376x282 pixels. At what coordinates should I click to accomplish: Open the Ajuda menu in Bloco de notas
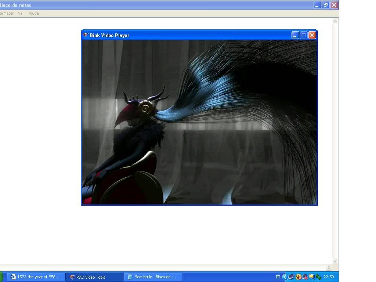[x=33, y=14]
